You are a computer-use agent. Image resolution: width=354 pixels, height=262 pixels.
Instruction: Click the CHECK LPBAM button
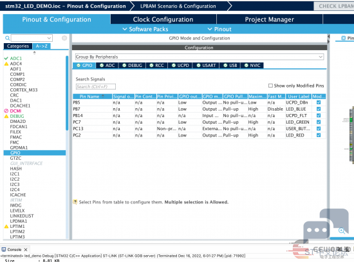tap(335, 6)
